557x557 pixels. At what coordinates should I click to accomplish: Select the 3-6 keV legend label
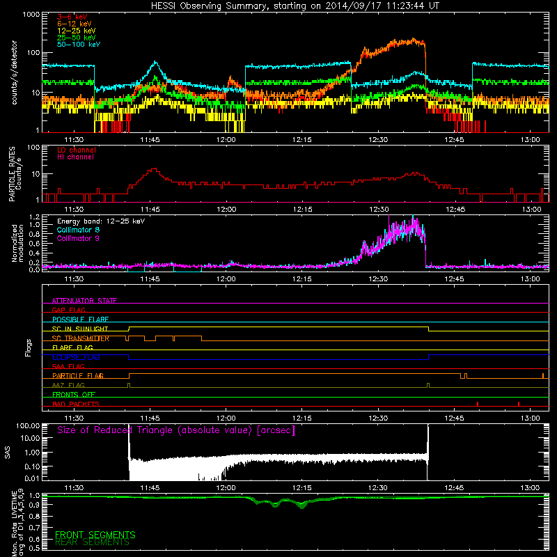click(72, 17)
